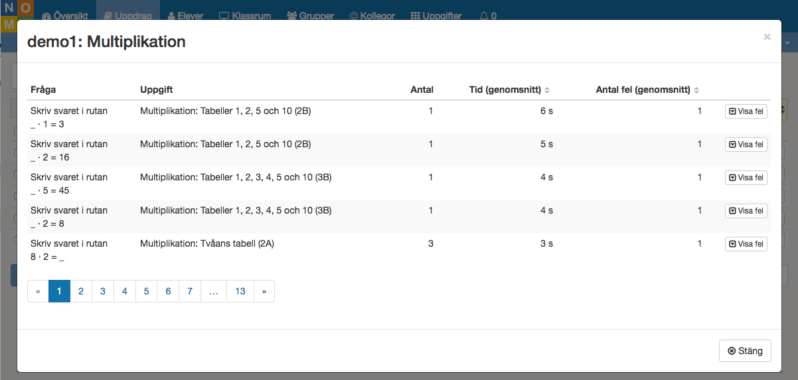The width and height of the screenshot is (798, 380).
Task: Expand Visa fel for the "8 · 2 = _" row
Action: (746, 244)
